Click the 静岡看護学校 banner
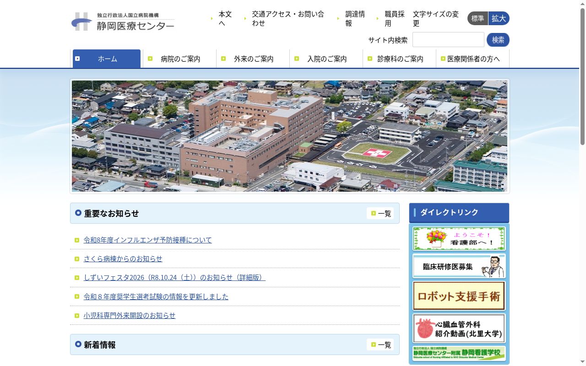 (459, 353)
